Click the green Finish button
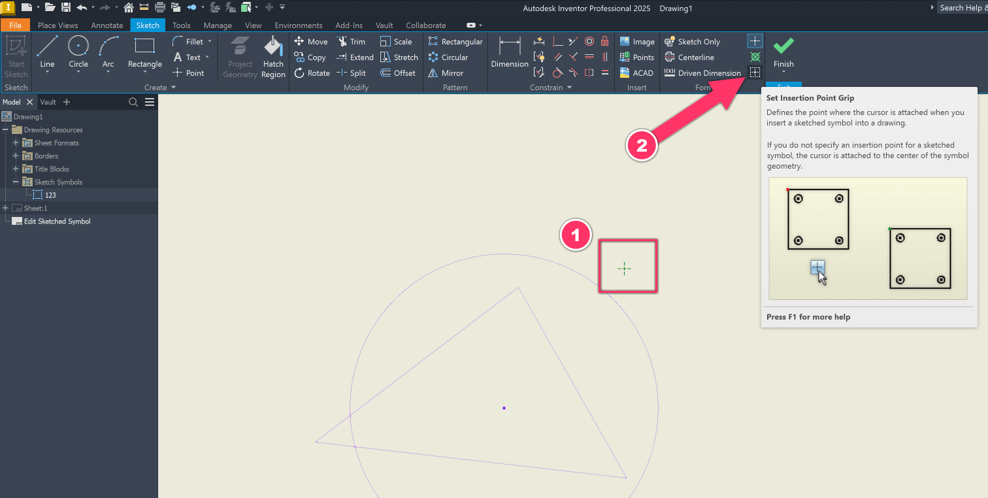The image size is (988, 498). point(783,52)
